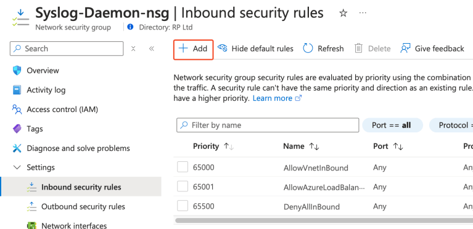Screen dimensions: 473x229
Task: Click the Any port cell for AllowVnetInBound
Action: point(379,167)
